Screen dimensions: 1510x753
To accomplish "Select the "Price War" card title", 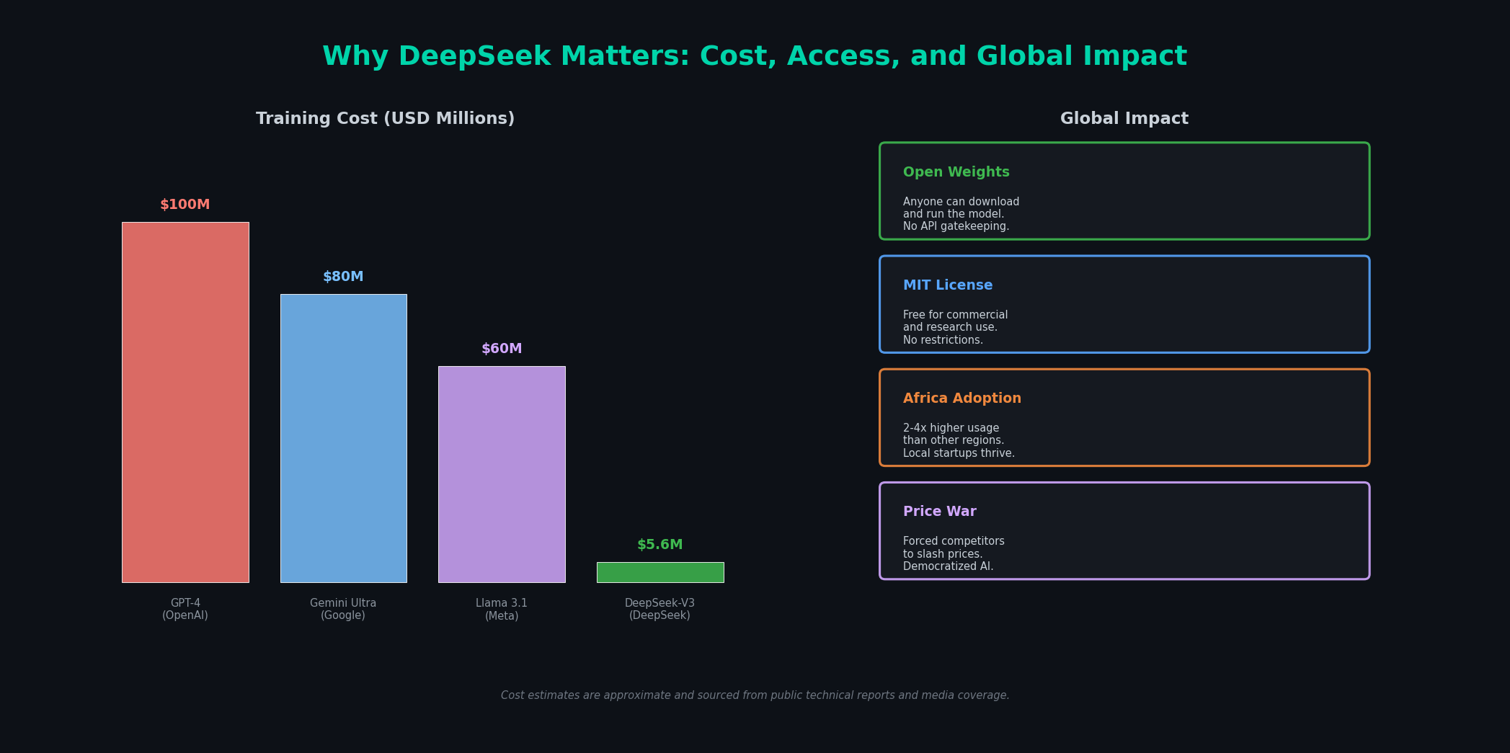I will pos(940,512).
